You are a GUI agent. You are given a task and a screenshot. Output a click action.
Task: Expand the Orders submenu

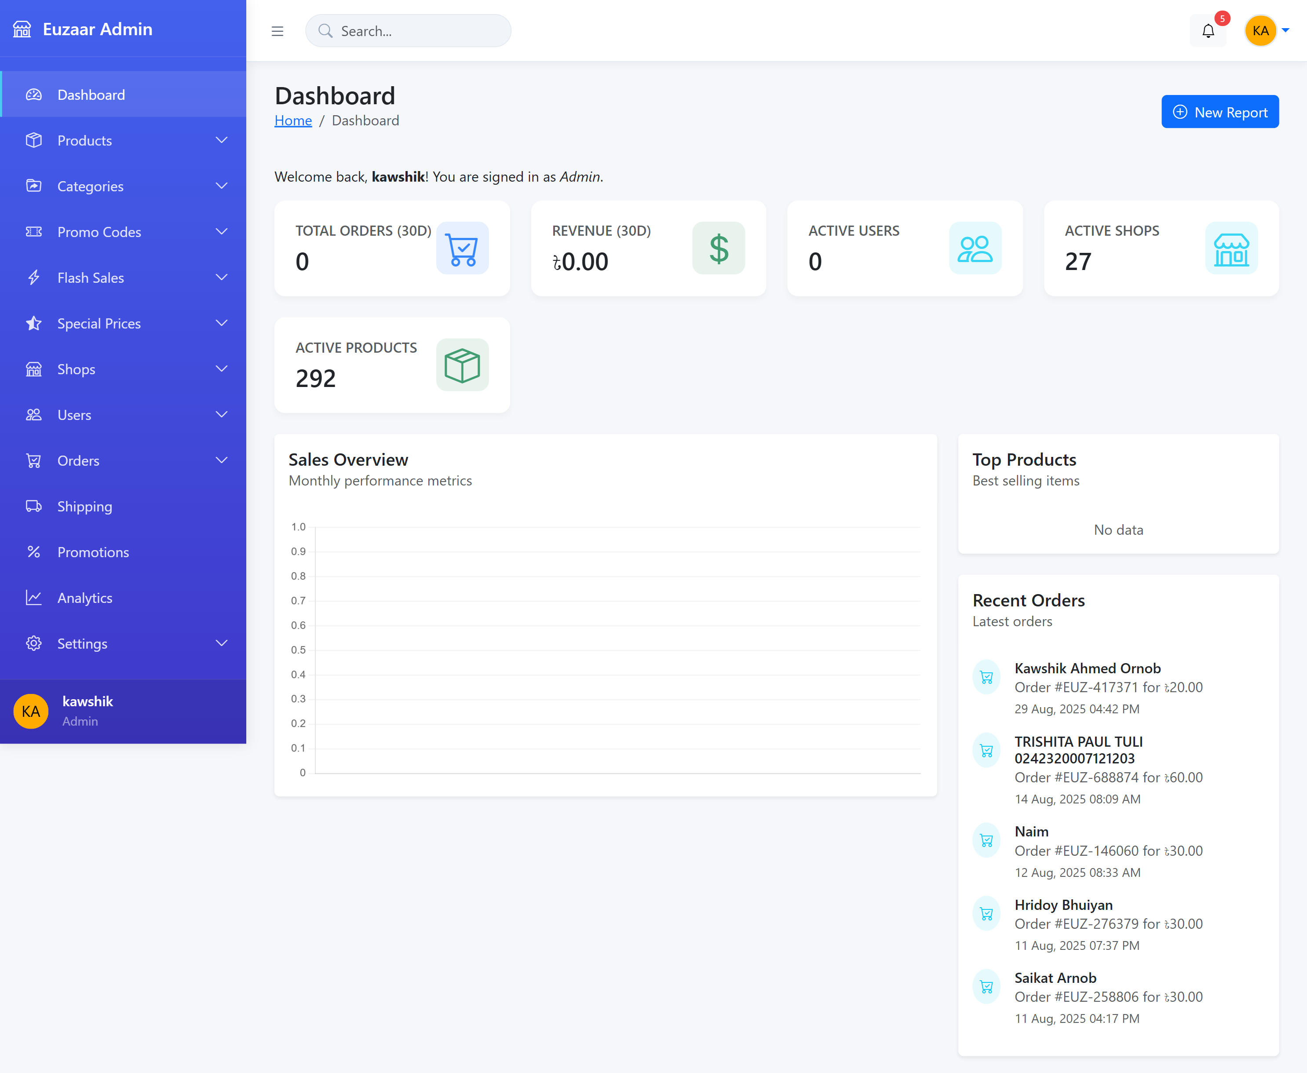pos(221,460)
